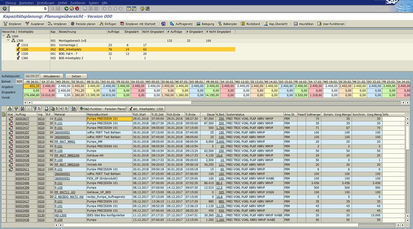Open the Funktionen menu
The image size is (413, 229).
[x=78, y=3]
